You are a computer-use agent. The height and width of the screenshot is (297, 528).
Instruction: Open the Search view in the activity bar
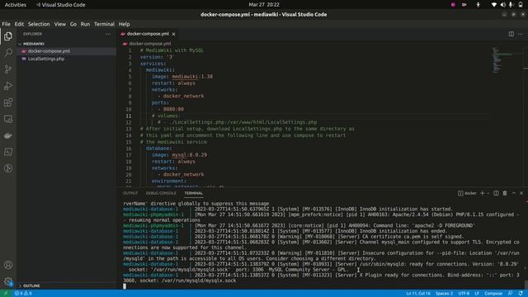8,53
